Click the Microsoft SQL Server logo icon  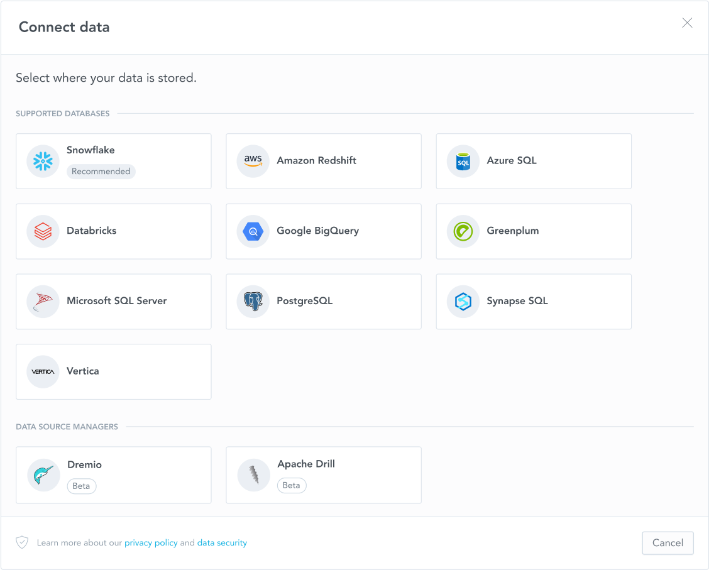point(43,301)
